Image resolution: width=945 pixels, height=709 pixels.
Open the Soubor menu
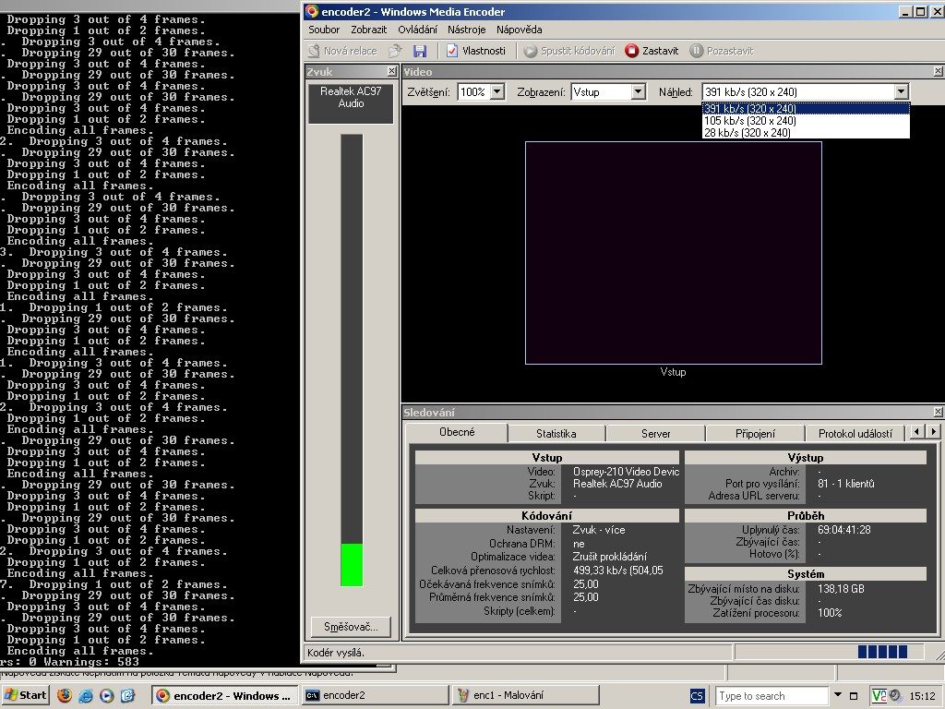(324, 30)
